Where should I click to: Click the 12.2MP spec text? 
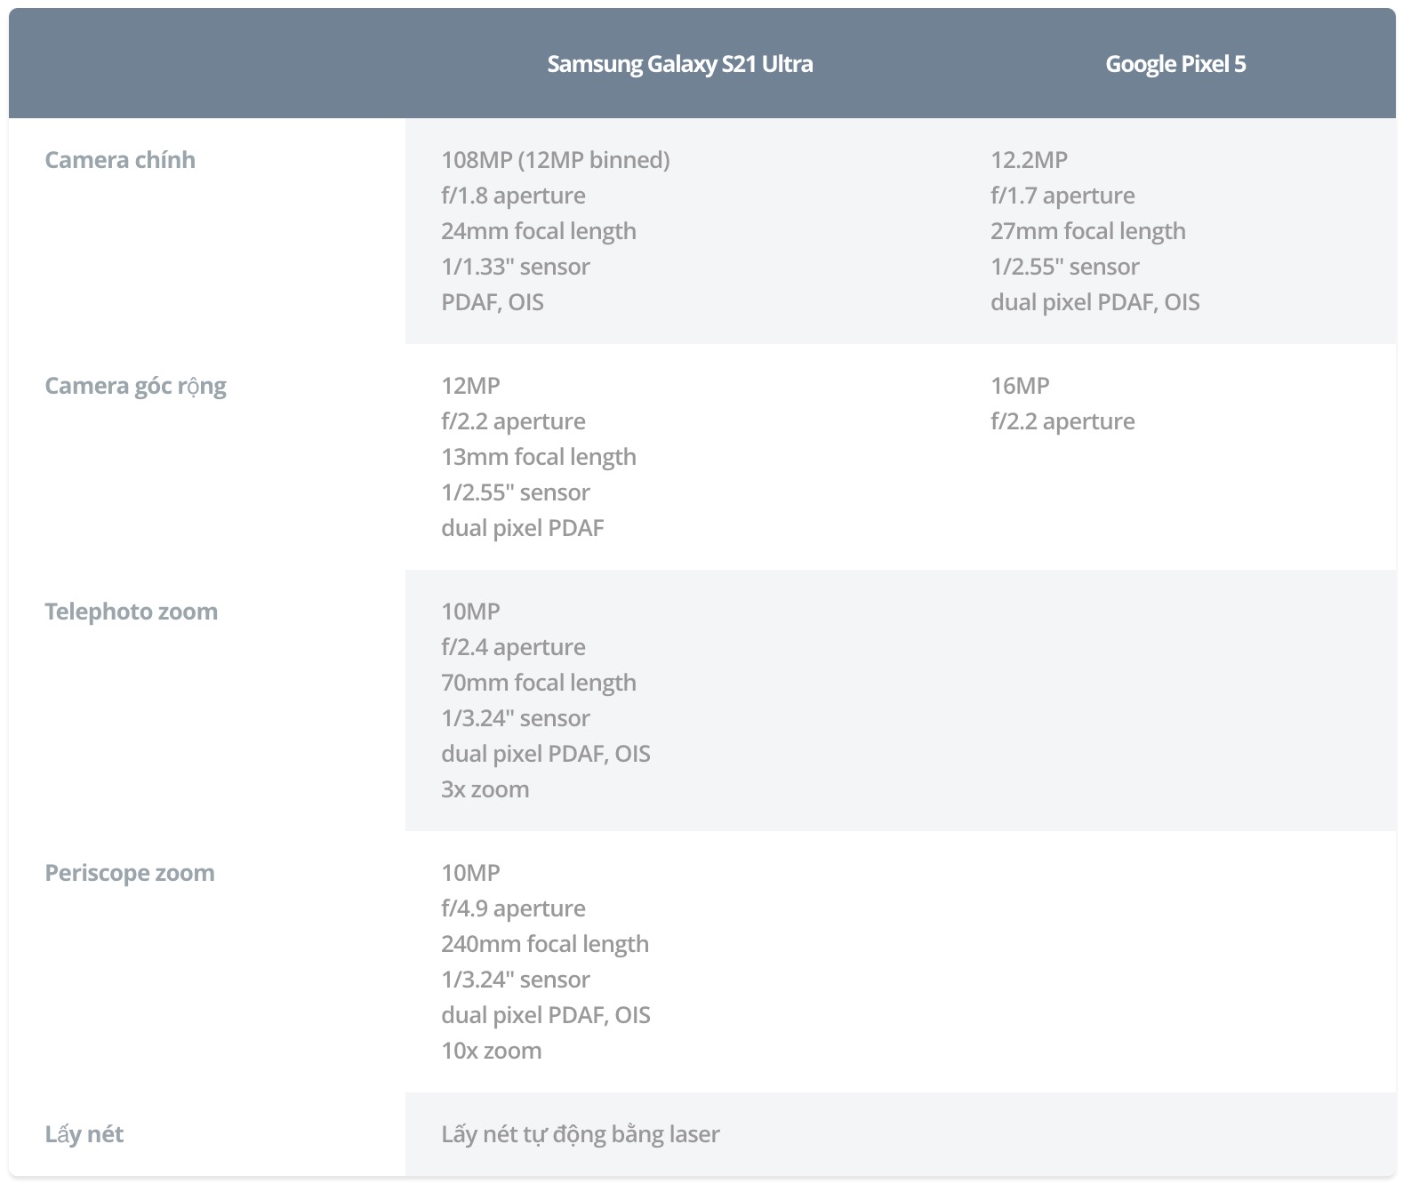(x=1029, y=160)
